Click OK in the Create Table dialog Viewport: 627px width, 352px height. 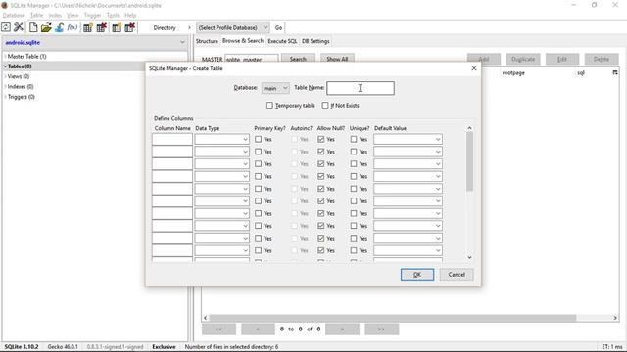click(x=417, y=275)
